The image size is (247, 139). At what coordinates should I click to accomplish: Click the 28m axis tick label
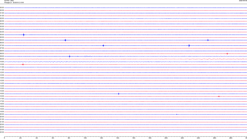231,138
